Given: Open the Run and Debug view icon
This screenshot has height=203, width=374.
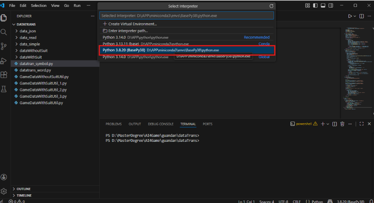Looking at the screenshot, I should coord(3,60).
